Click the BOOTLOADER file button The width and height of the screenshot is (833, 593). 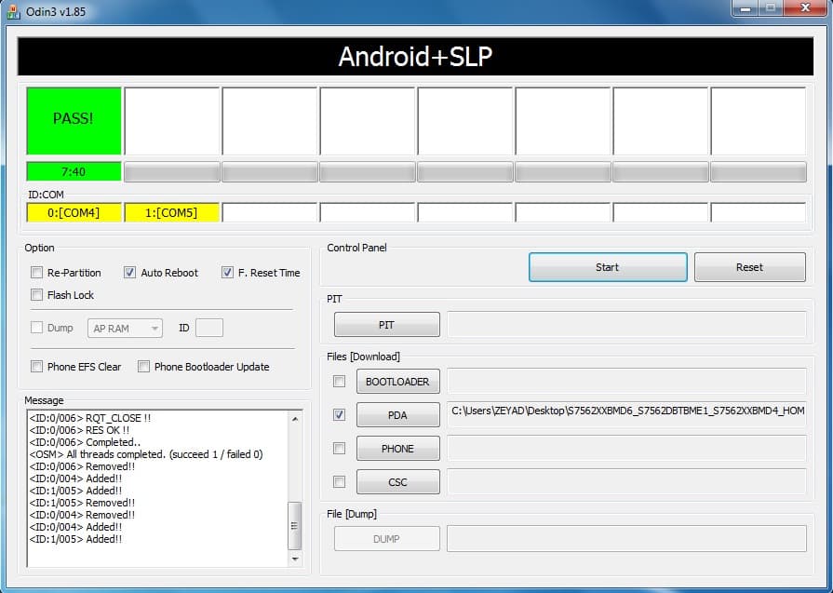pos(398,382)
